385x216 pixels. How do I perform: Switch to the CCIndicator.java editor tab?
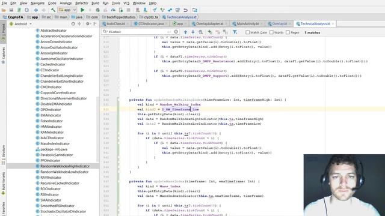pyautogui.click(x=151, y=24)
